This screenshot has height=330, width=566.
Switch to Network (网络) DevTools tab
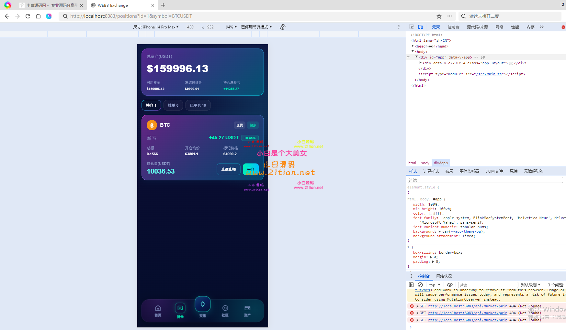(499, 27)
